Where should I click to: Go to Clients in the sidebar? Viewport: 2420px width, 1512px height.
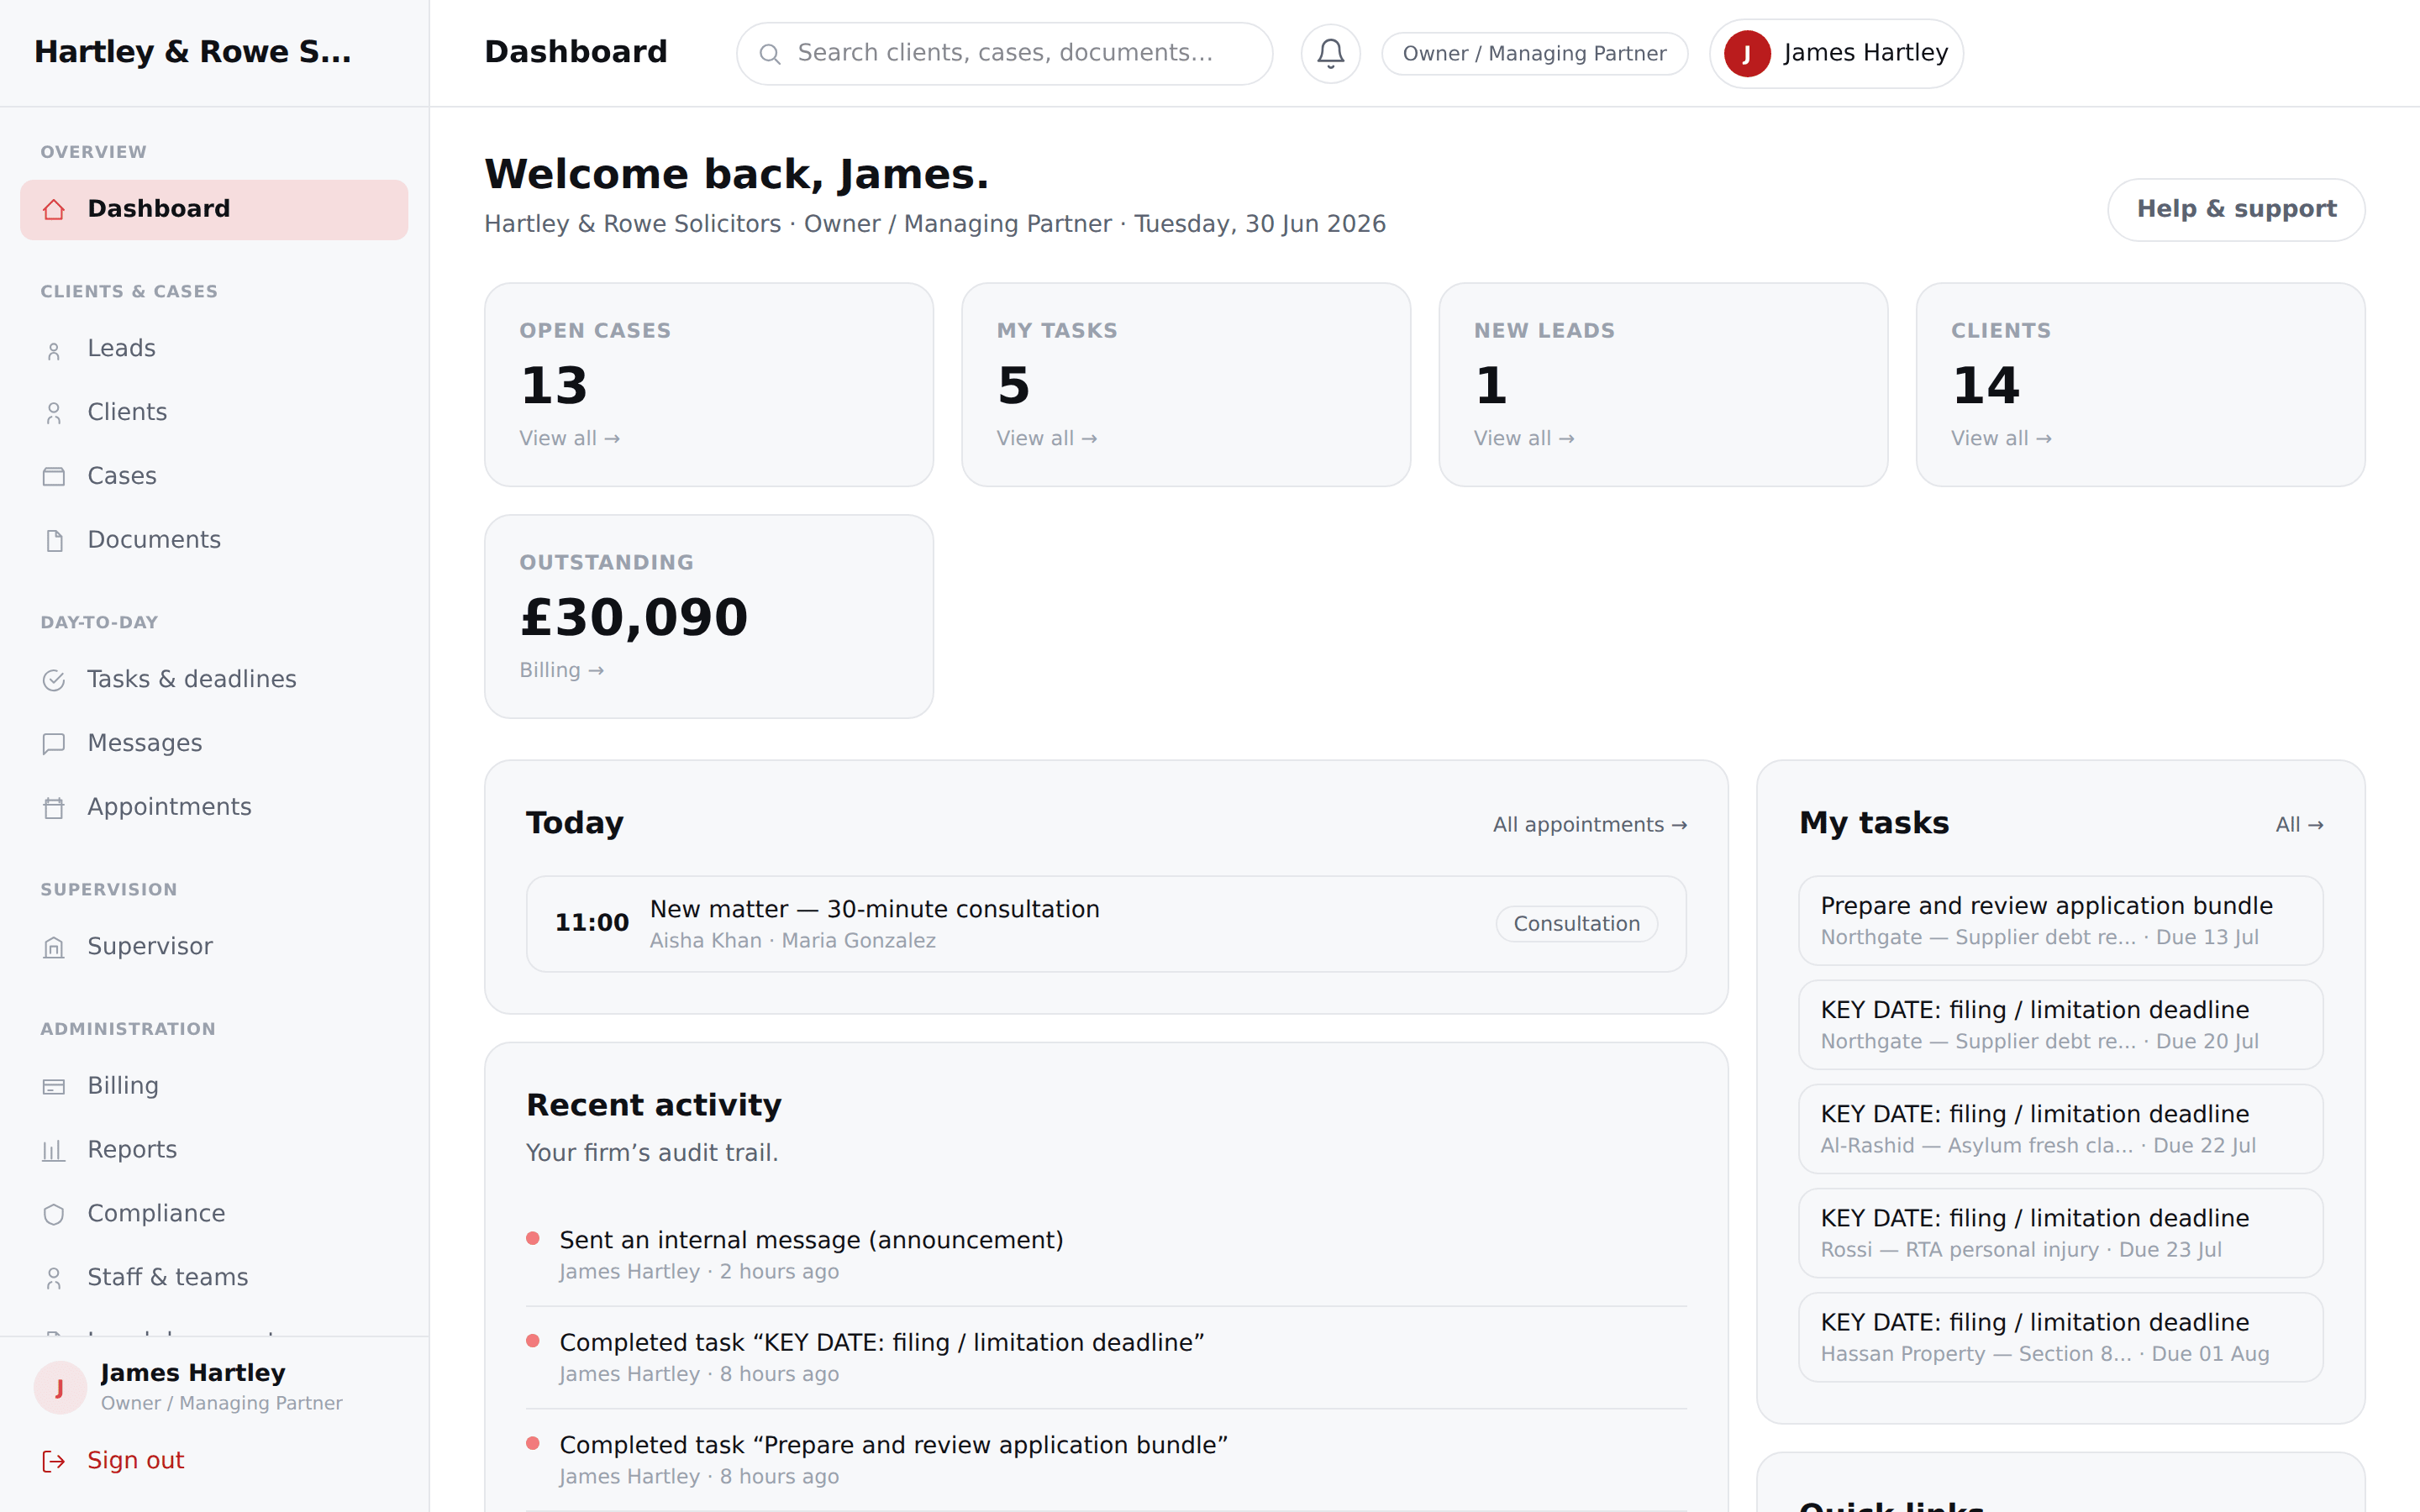(214, 412)
